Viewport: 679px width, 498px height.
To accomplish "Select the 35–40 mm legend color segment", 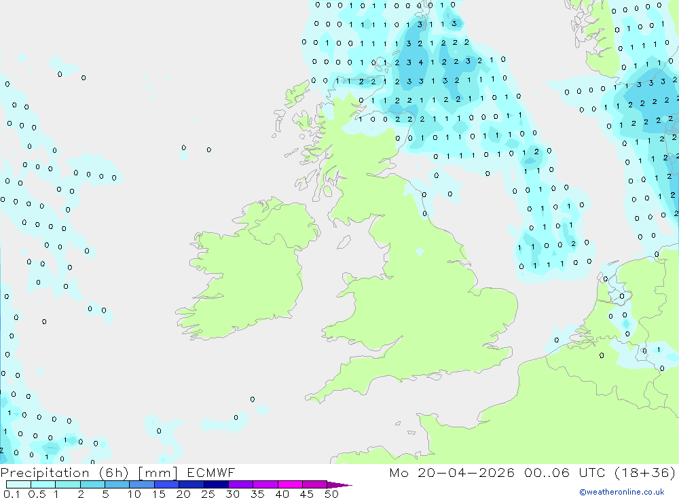I will 265,484.
